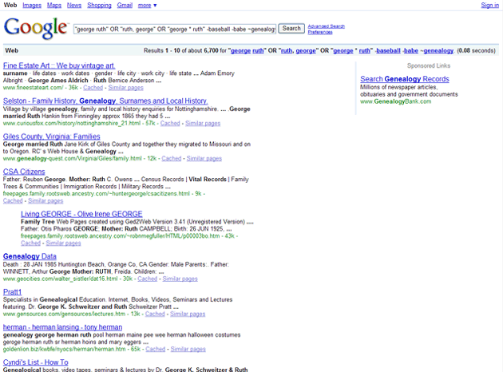Open sponsored 'Search Genealogy Records' link
The width and height of the screenshot is (503, 372).
pos(405,79)
